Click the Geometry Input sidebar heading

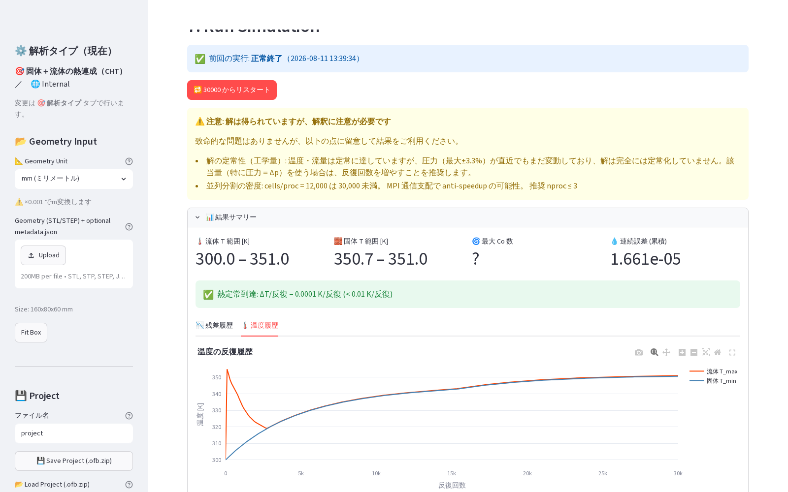tap(56, 142)
